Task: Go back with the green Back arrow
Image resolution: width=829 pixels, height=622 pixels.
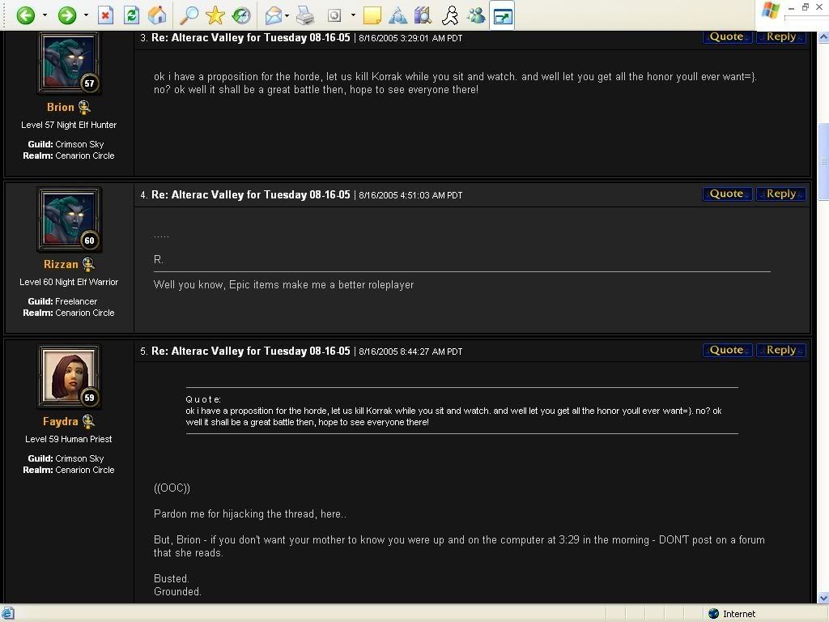Action: (25, 15)
